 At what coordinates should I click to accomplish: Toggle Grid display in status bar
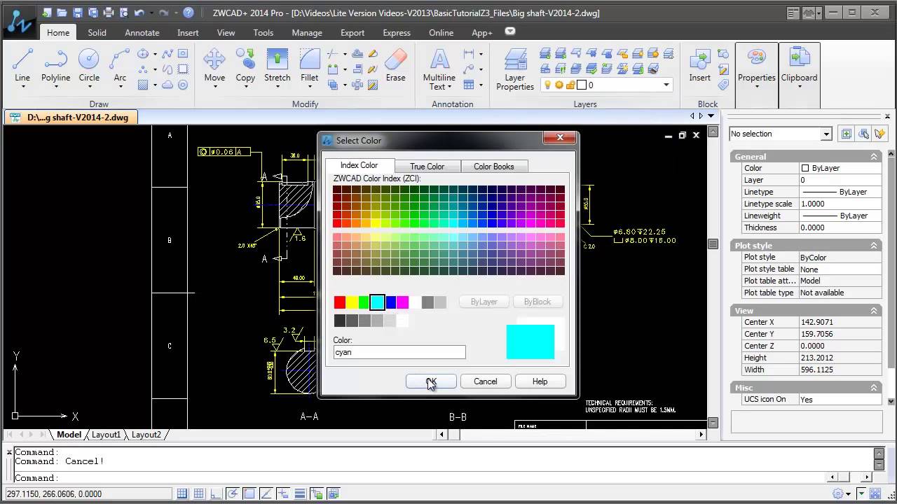tap(199, 493)
